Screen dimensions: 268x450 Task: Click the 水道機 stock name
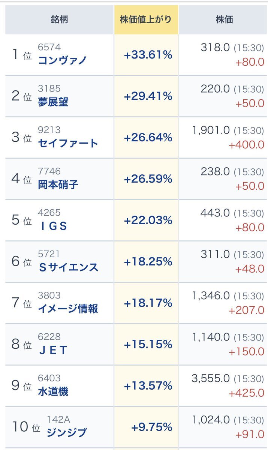pos(53,391)
